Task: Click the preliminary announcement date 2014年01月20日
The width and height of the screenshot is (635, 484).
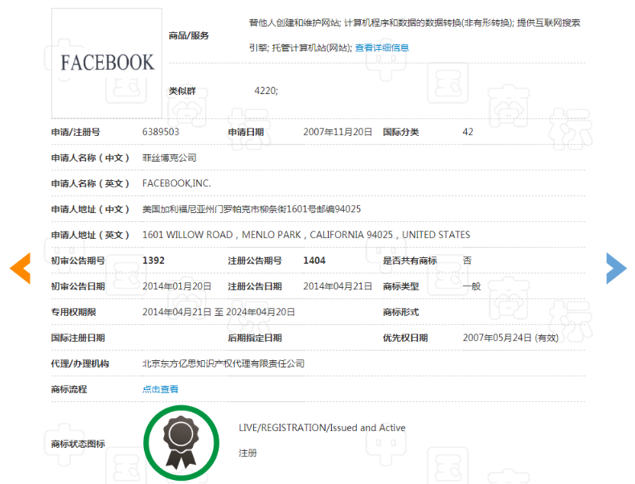Action: (177, 286)
